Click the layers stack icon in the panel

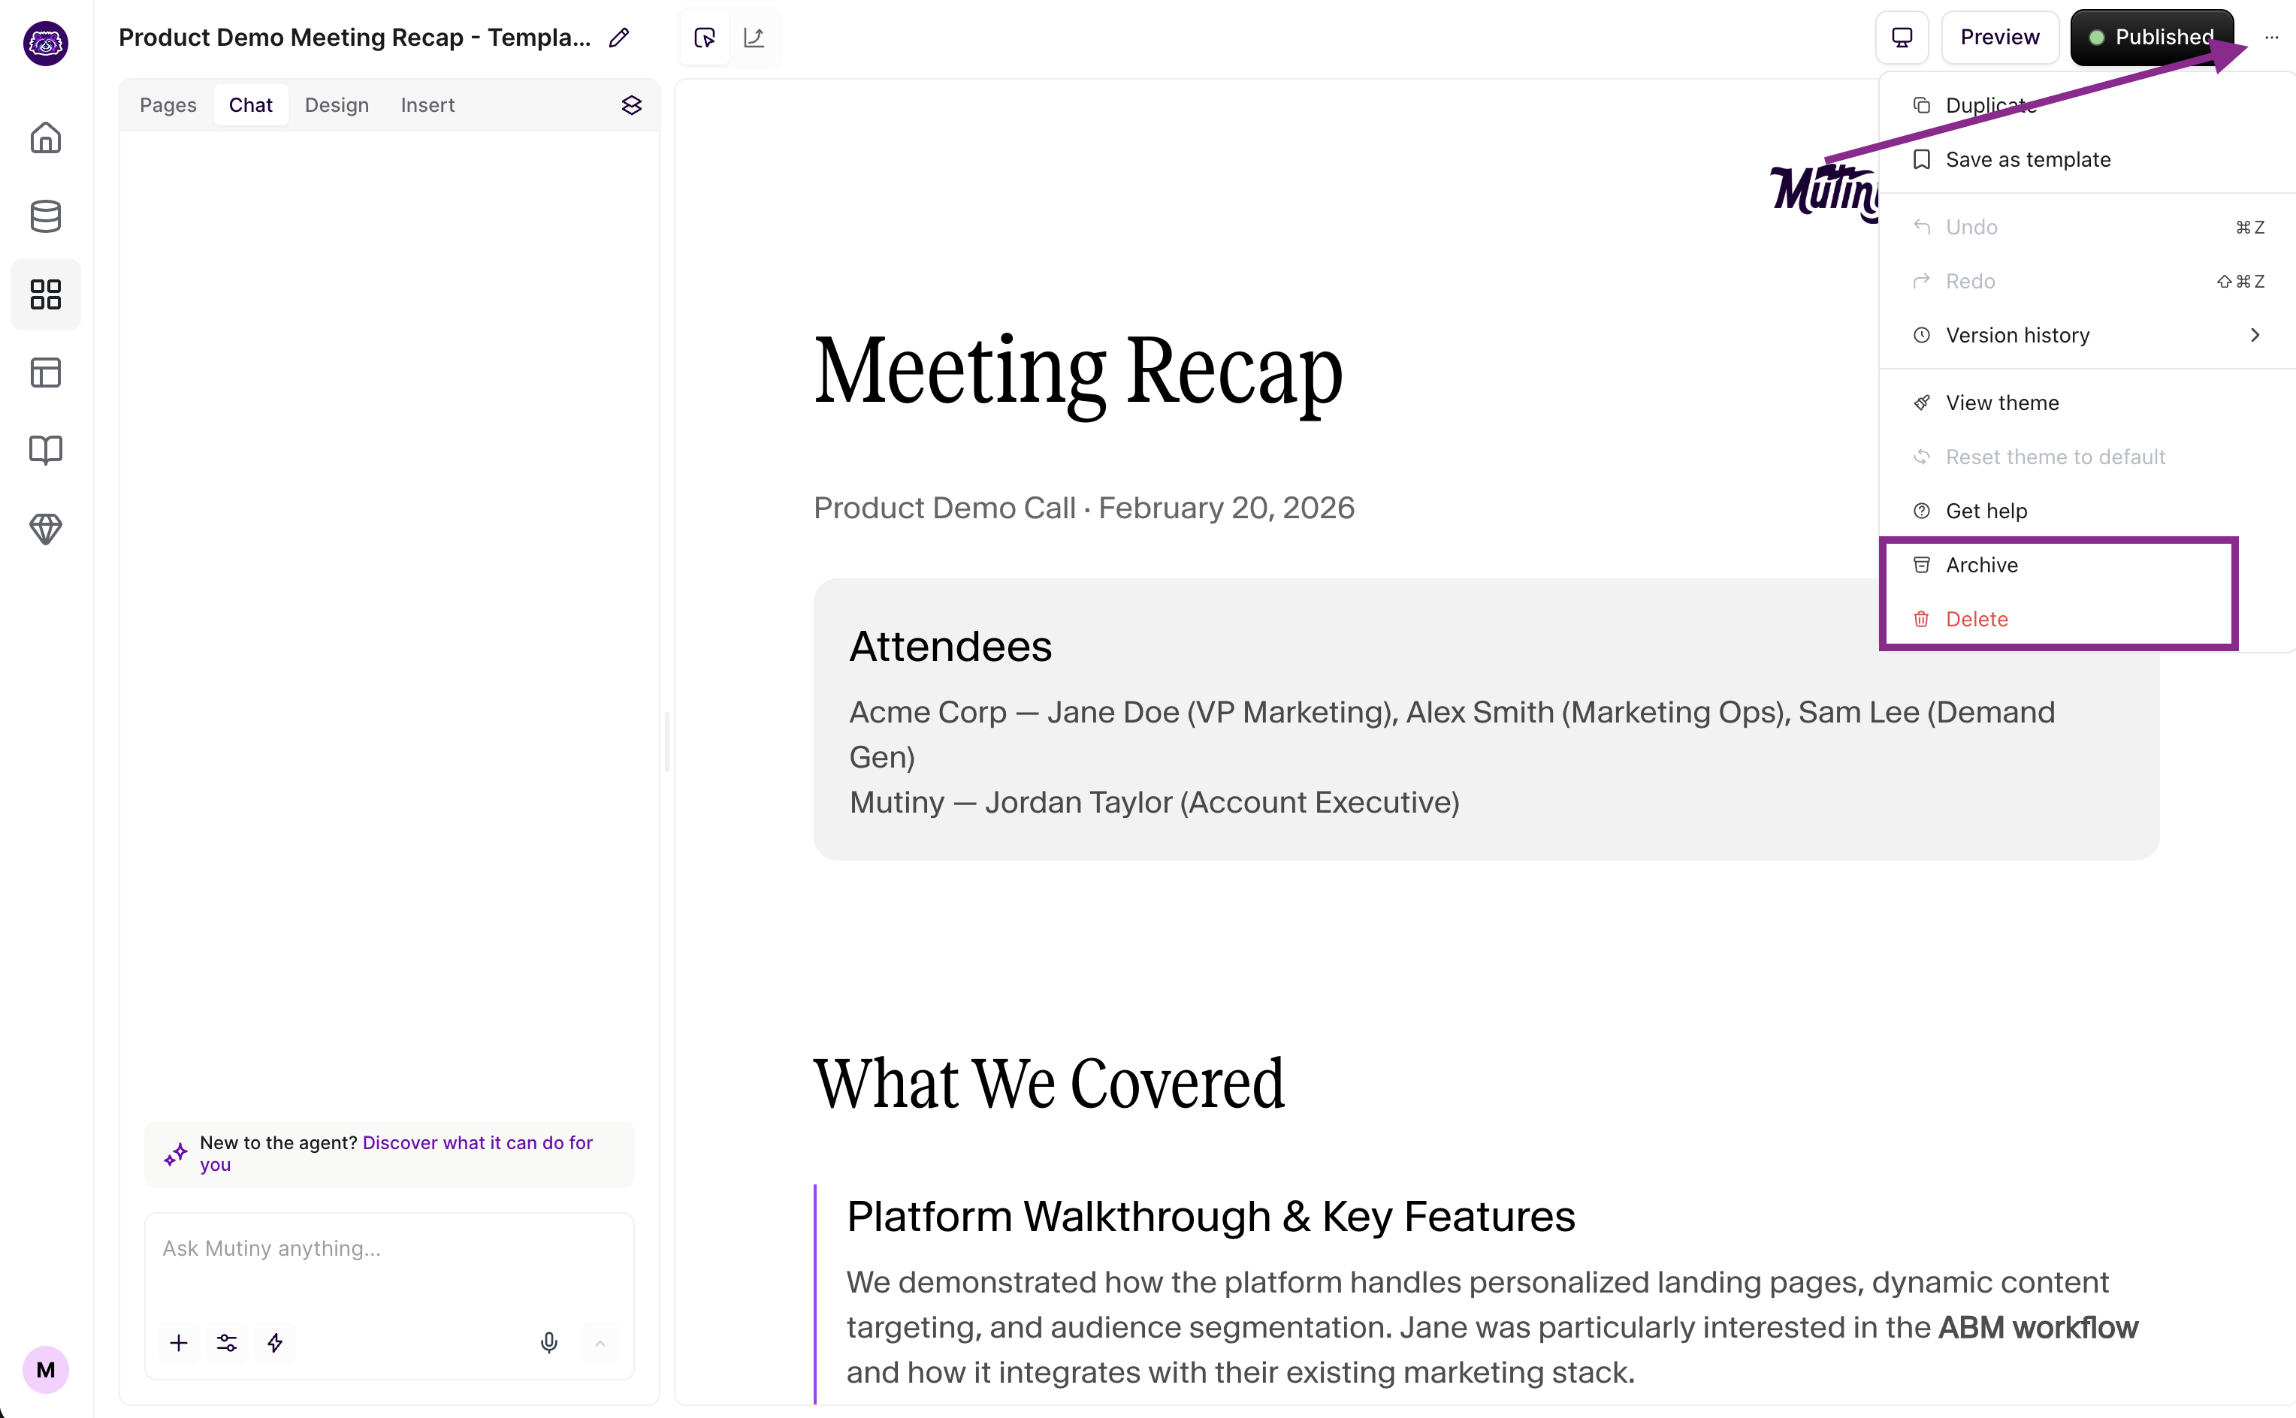[631, 105]
